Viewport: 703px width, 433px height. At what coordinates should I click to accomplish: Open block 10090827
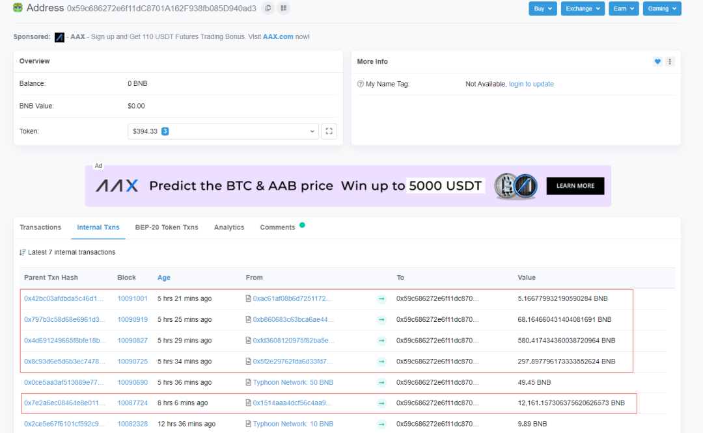(132, 340)
